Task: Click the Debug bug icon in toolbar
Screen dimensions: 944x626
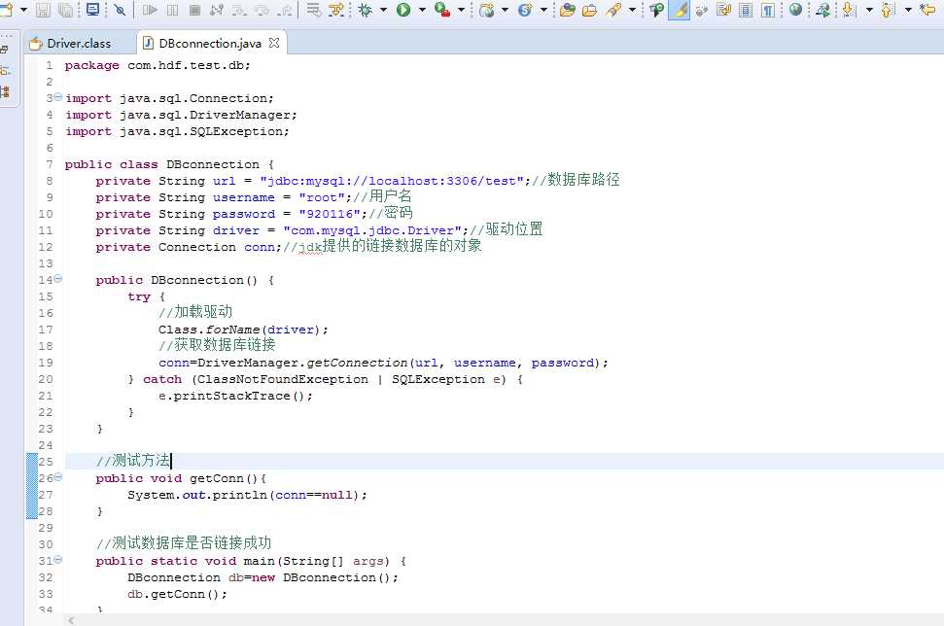Action: [365, 10]
